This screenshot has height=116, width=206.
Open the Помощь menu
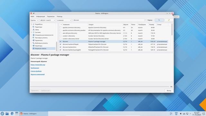click(x=60, y=16)
